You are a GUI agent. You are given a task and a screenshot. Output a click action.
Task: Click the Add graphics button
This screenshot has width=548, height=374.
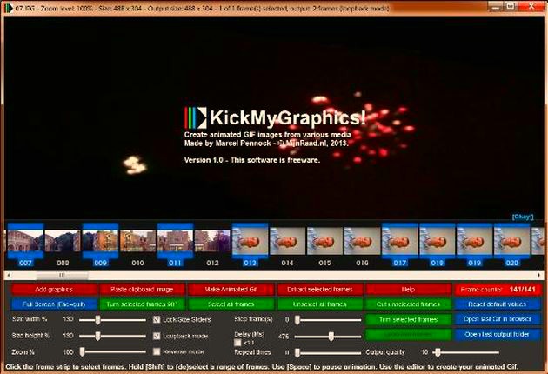click(x=54, y=290)
